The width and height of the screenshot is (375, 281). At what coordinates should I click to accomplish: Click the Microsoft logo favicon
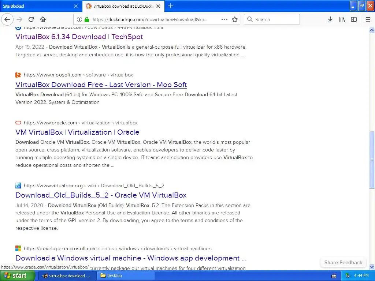18,248
